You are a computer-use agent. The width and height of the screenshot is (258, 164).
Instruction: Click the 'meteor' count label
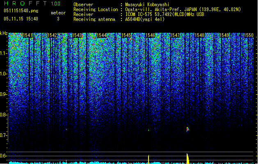(x=58, y=13)
